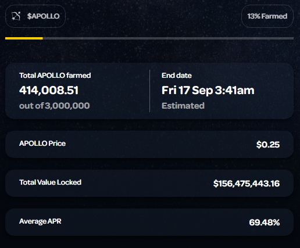This screenshot has height=248, width=300.
Task: Click the gray unfilled progress bar portion
Action: [168, 38]
